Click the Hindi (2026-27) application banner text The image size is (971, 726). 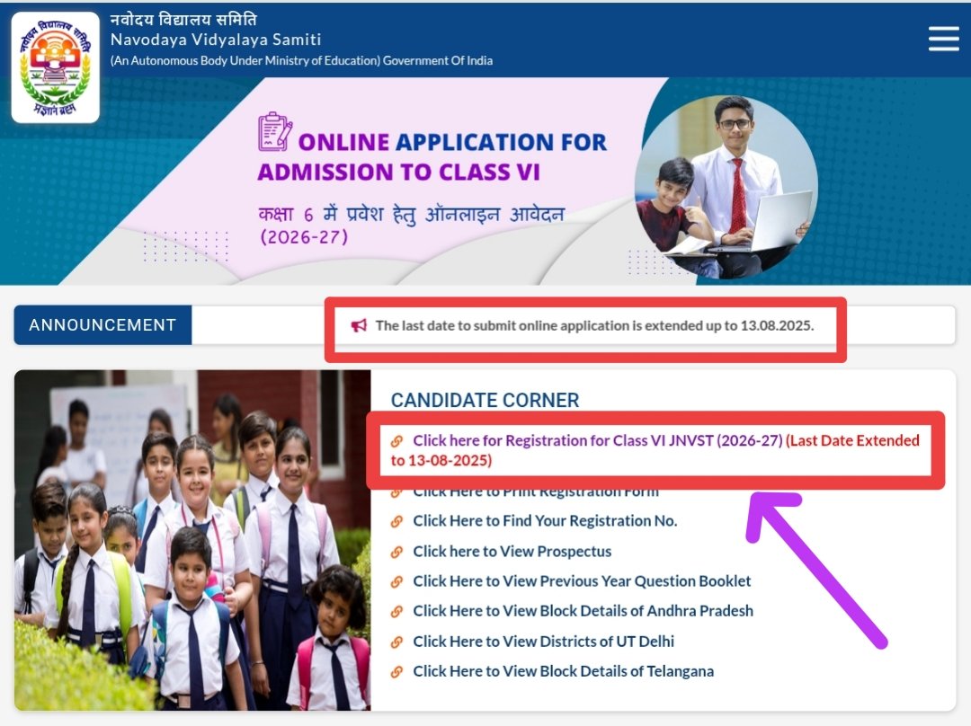[x=411, y=226]
